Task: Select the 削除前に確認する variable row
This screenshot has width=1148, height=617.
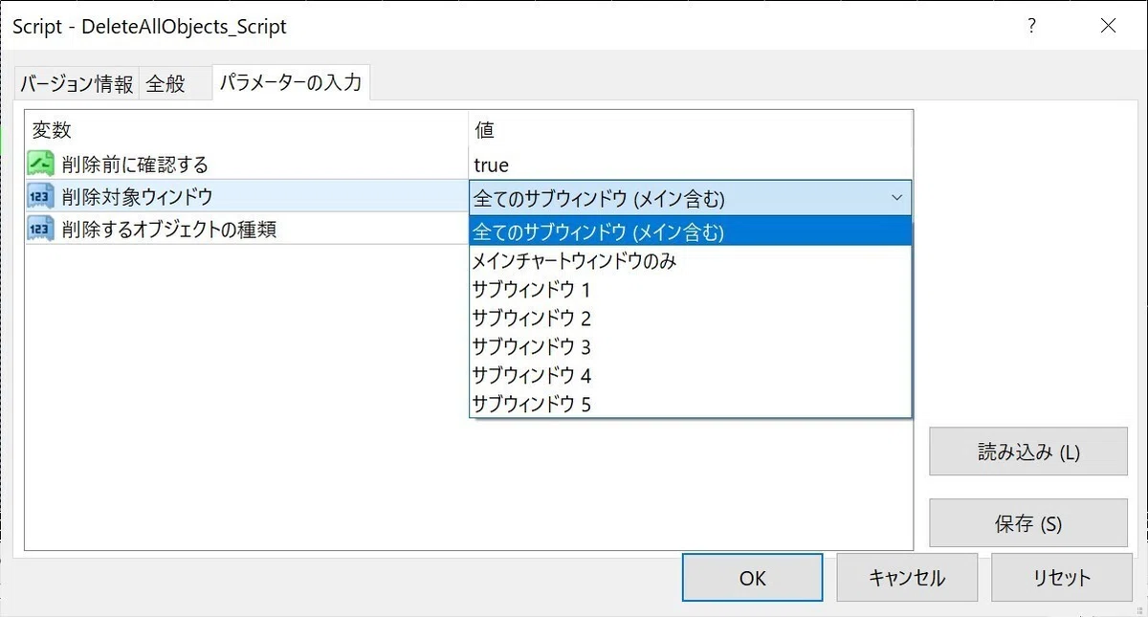Action: tap(469, 165)
